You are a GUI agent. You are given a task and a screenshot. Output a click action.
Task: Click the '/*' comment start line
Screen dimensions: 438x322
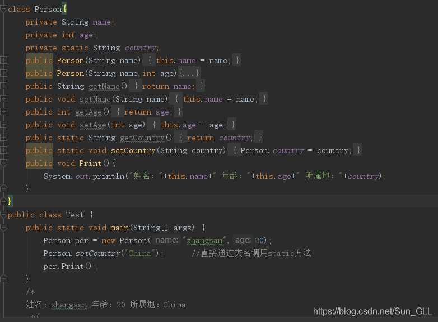click(x=30, y=292)
